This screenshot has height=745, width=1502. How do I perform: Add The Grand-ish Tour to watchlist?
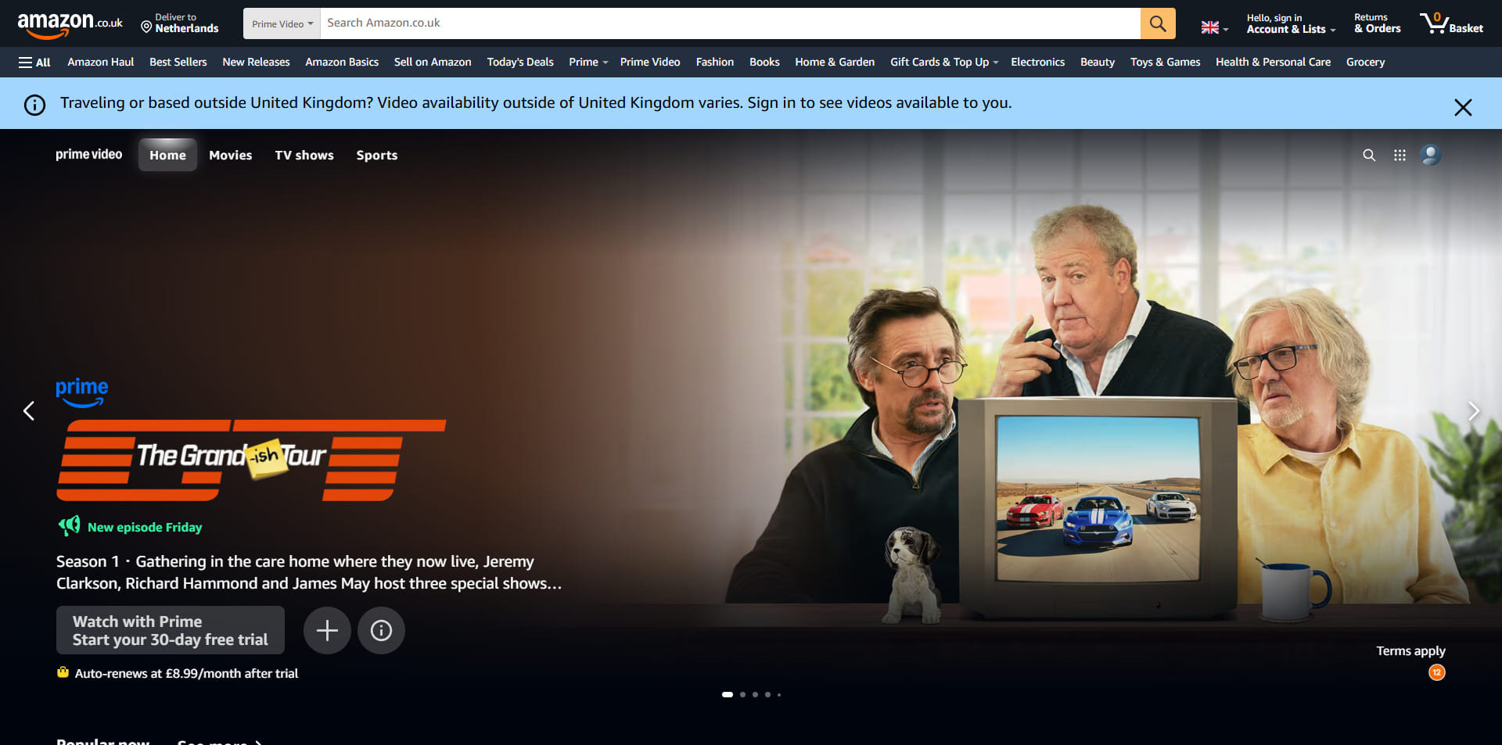[x=327, y=630]
